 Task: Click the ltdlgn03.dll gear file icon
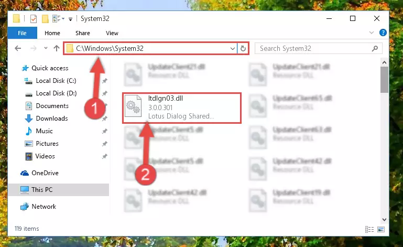(x=133, y=106)
